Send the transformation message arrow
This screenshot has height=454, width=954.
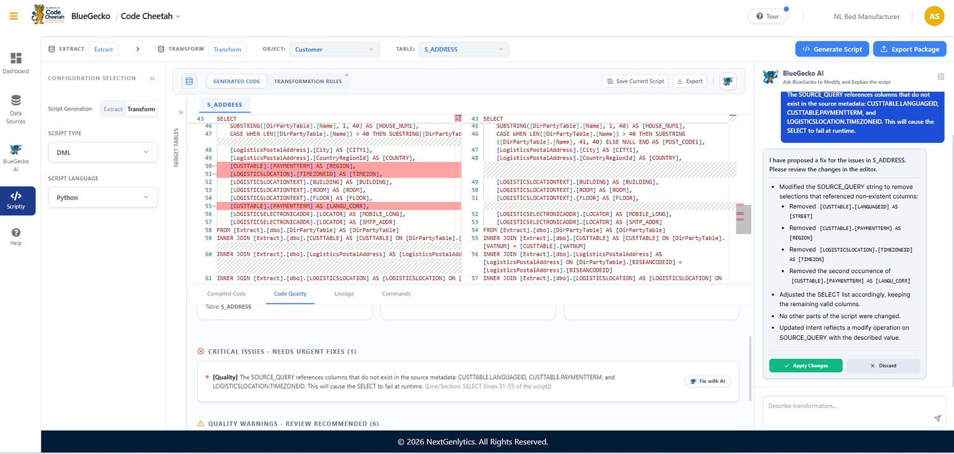937,418
